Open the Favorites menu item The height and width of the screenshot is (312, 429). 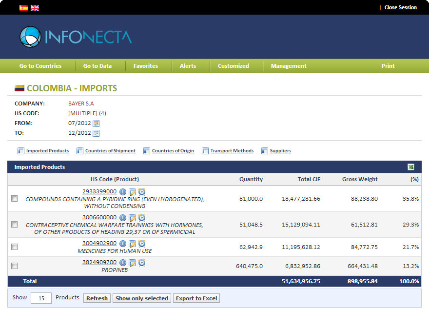point(146,66)
